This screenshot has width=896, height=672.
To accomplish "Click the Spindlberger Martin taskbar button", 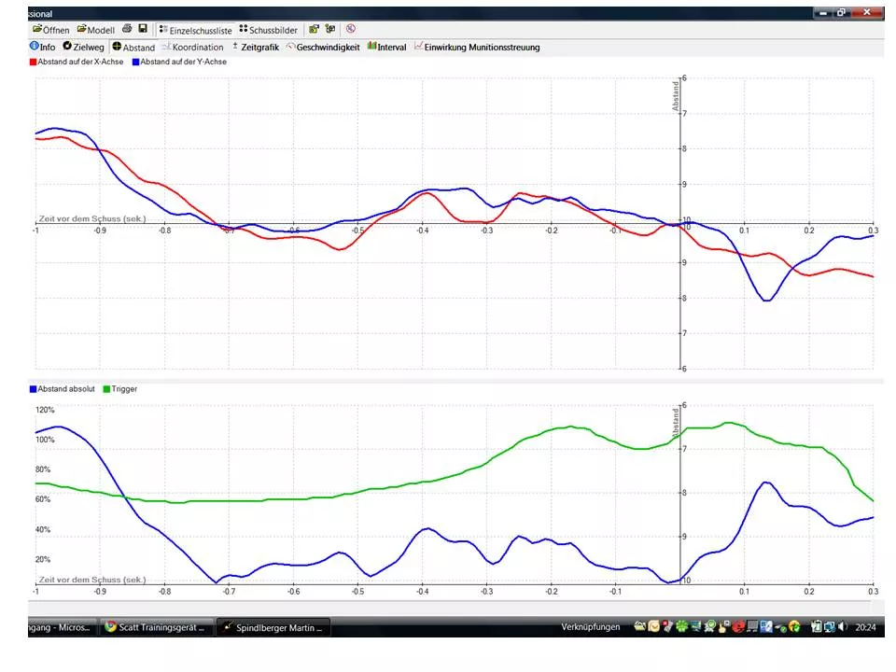I will click(x=273, y=627).
